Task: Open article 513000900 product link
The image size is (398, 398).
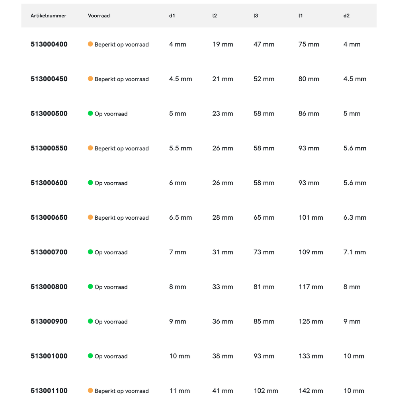Action: (49, 322)
